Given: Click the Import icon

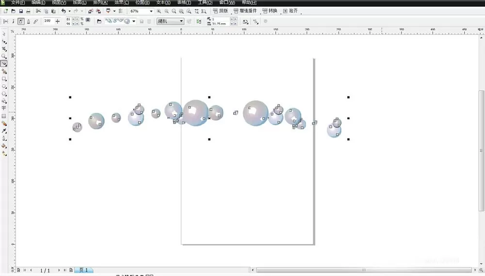Looking at the screenshot, I should (90, 11).
